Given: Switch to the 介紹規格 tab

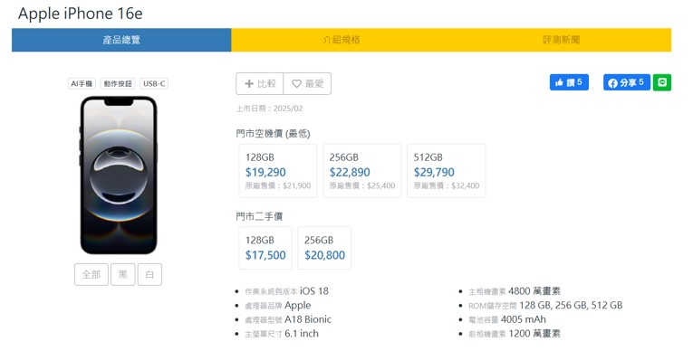Looking at the screenshot, I should 342,40.
